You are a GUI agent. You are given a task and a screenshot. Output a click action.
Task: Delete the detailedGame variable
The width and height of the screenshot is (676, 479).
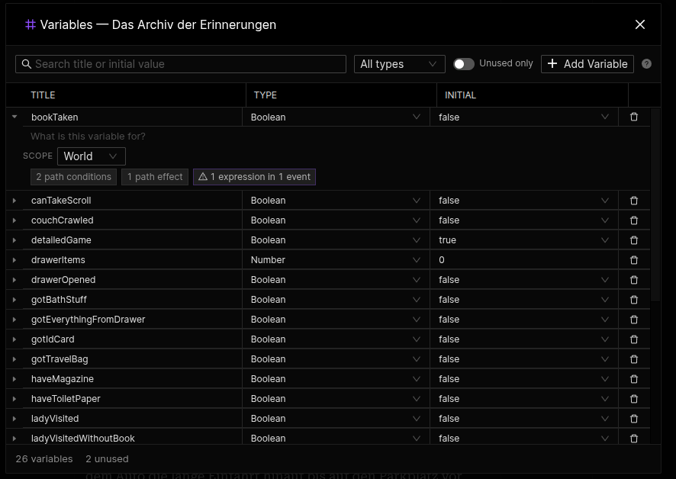click(634, 240)
